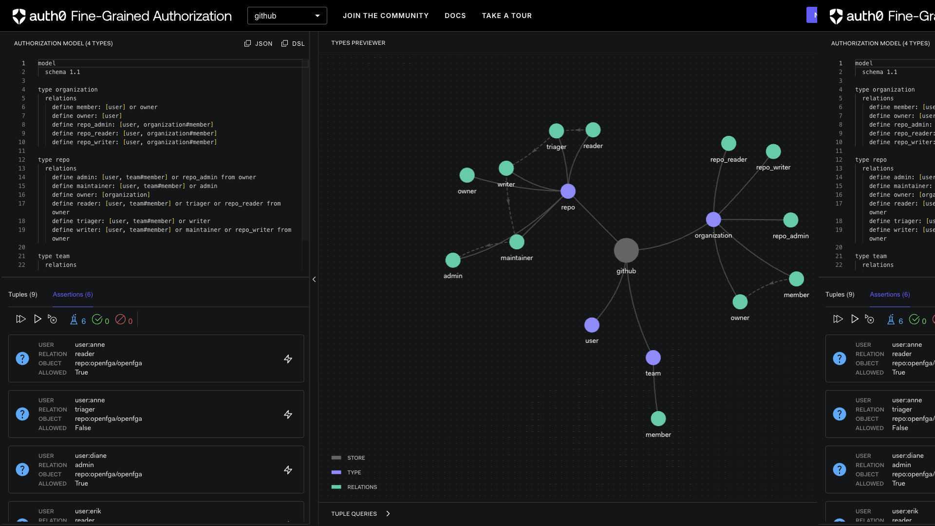Click "type repo" on editor line 12, left panel
Viewport: 935px width, 526px height.
[x=54, y=160]
